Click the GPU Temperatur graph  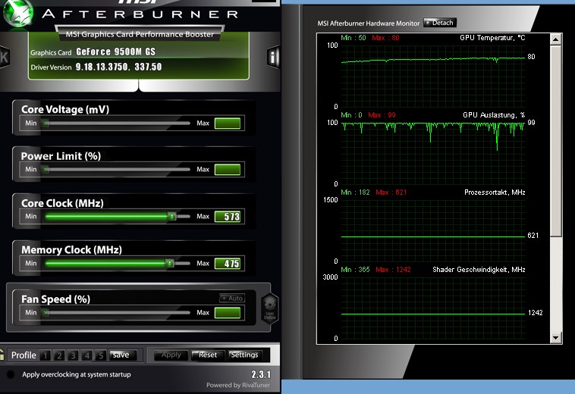click(x=433, y=76)
